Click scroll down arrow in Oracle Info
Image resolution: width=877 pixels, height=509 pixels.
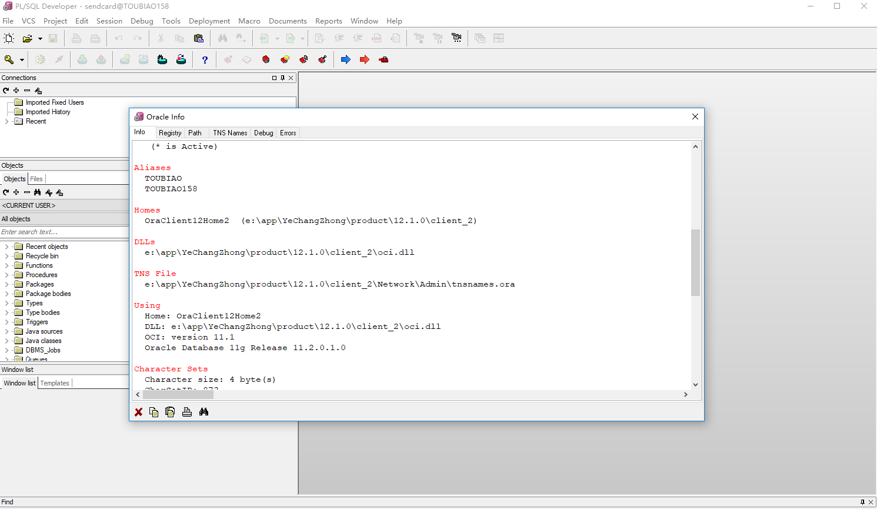click(x=695, y=385)
